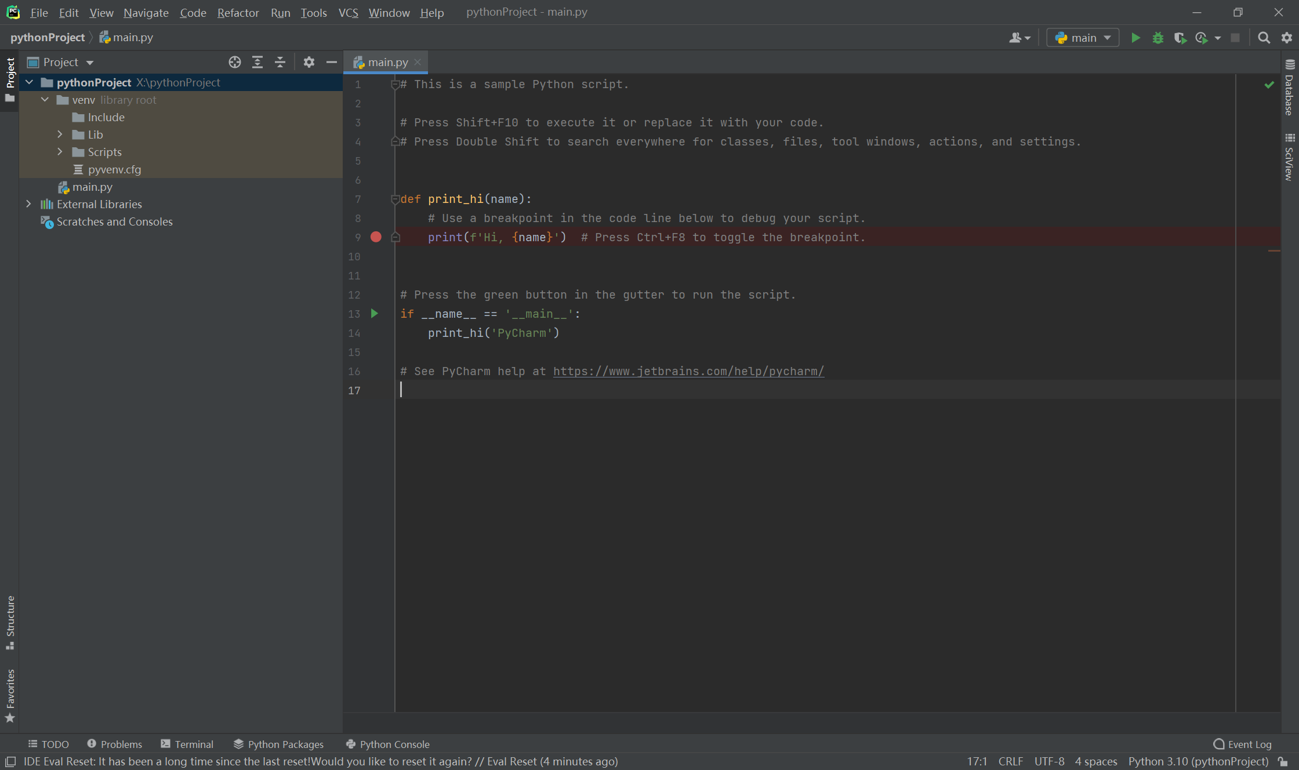Start debugging with the bug icon

[x=1158, y=38]
